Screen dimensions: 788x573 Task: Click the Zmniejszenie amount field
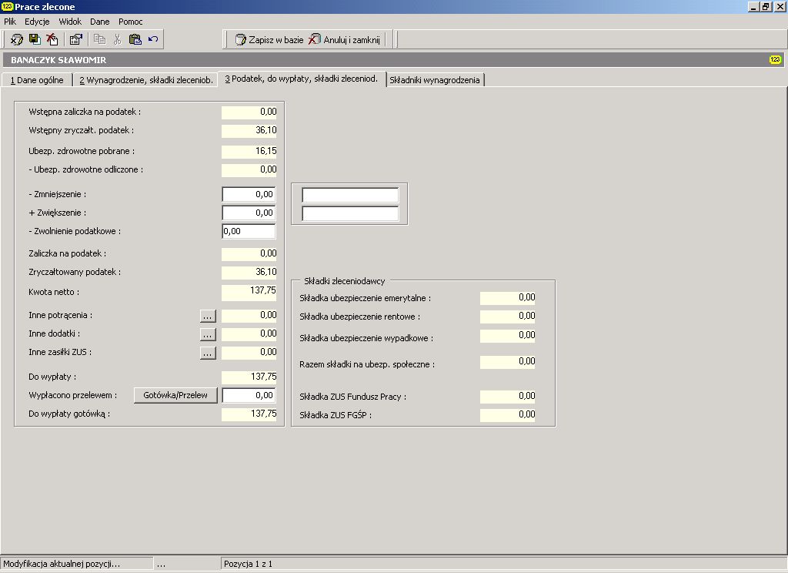tap(249, 194)
